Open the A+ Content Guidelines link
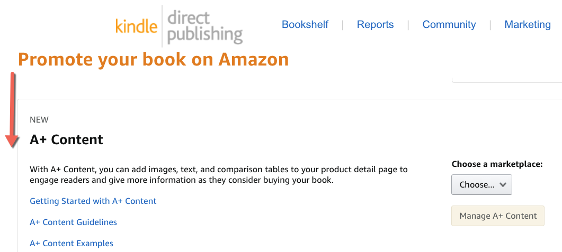562x252 pixels. coord(73,222)
